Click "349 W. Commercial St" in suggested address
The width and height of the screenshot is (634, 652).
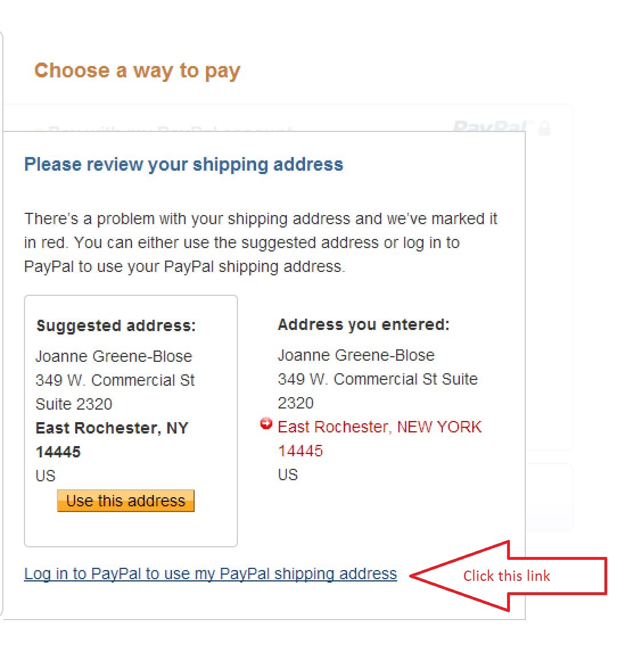pos(115,380)
